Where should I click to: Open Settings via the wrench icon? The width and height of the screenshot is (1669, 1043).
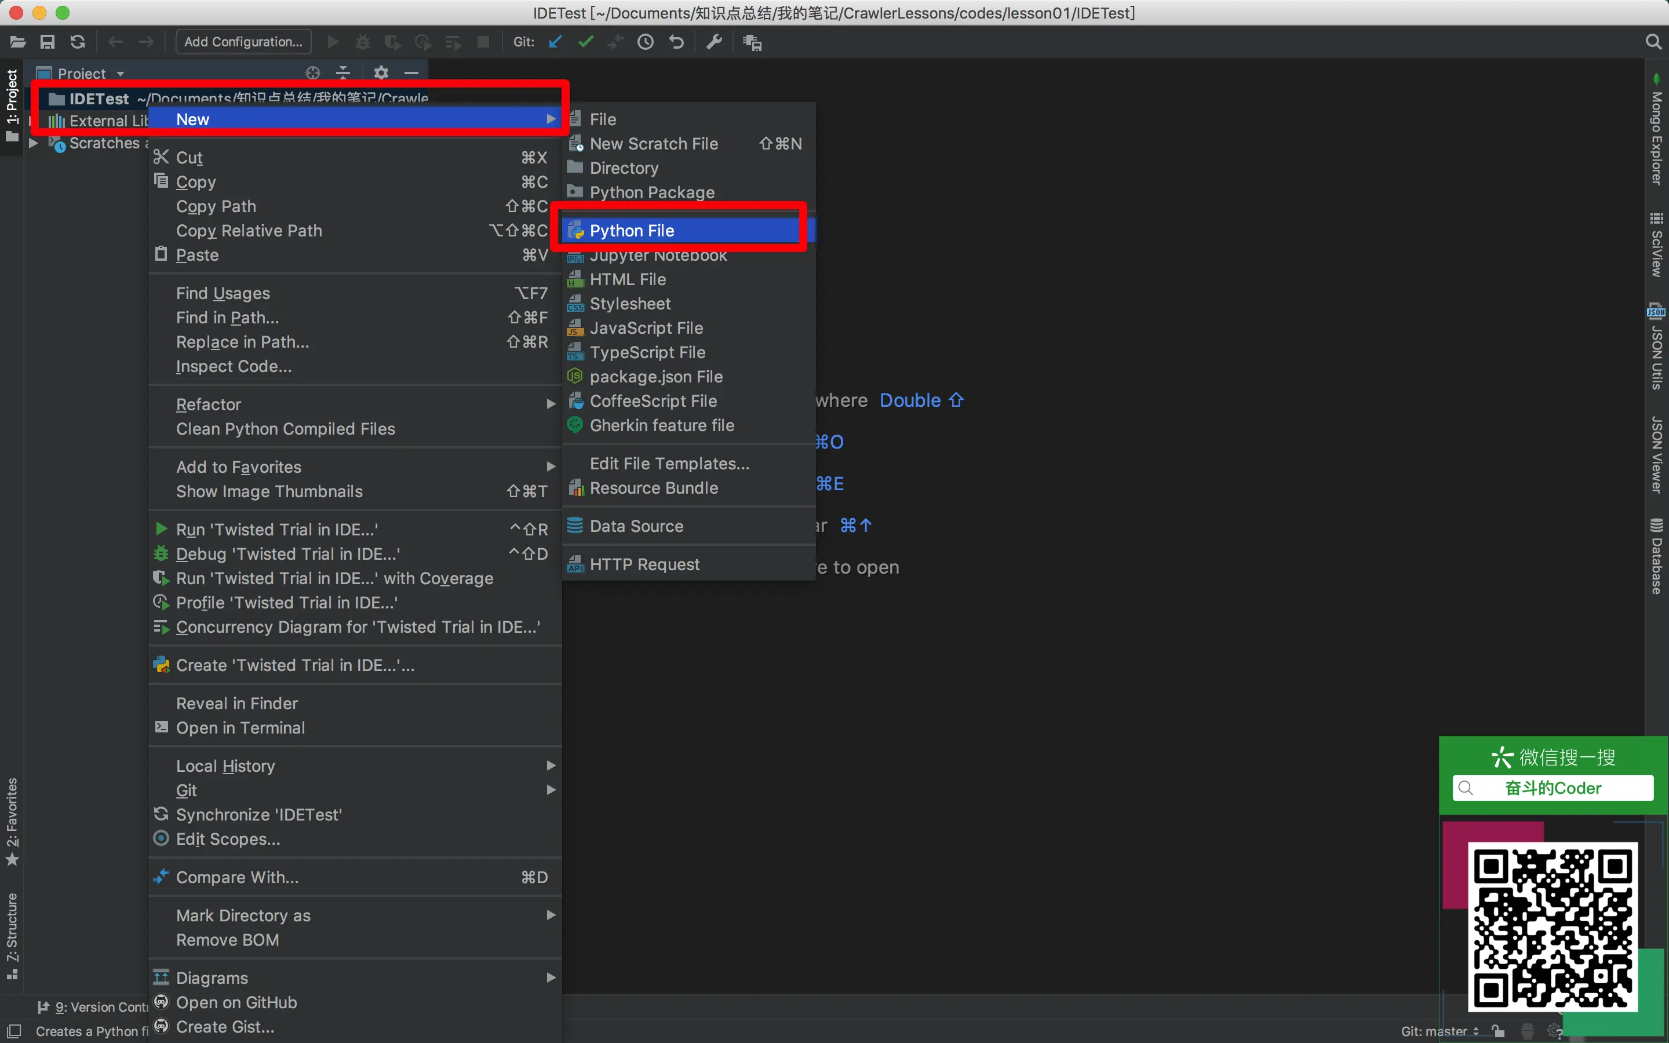pyautogui.click(x=714, y=42)
